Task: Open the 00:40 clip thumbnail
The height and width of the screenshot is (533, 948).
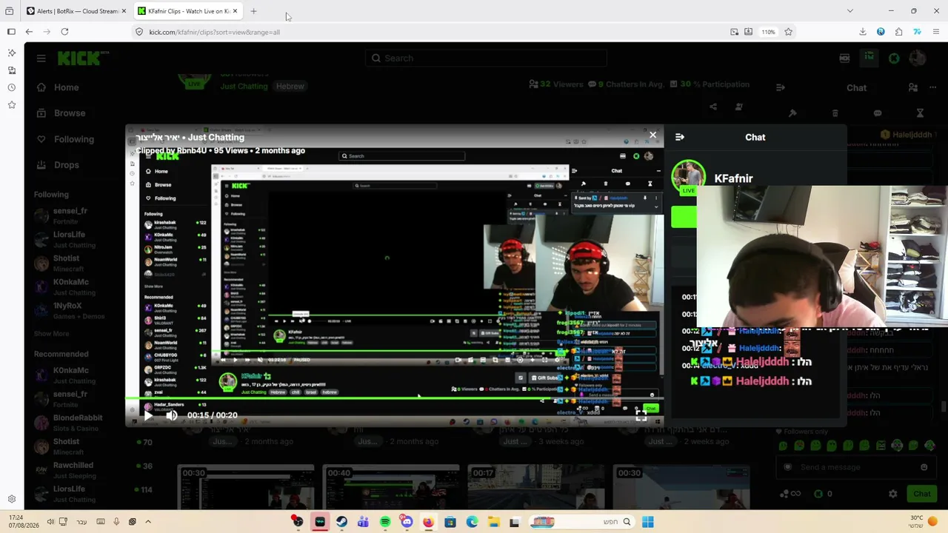Action: coord(391,486)
